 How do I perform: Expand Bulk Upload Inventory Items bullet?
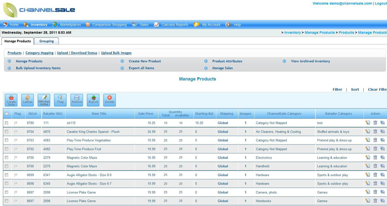pyautogui.click(x=9, y=68)
